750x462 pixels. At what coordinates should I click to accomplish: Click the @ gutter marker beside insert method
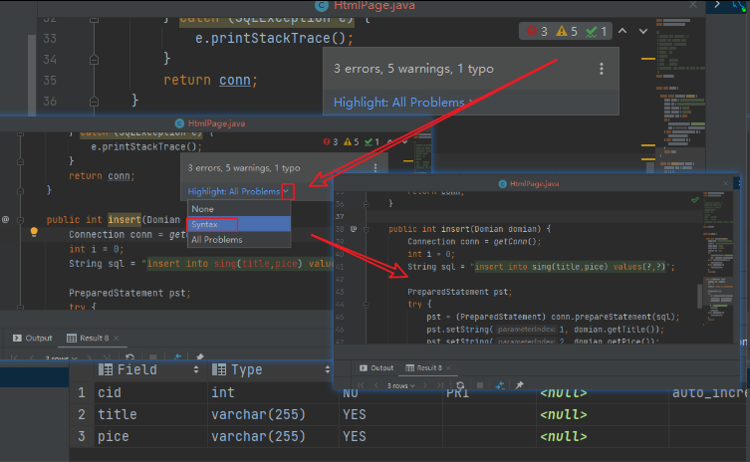(5, 219)
